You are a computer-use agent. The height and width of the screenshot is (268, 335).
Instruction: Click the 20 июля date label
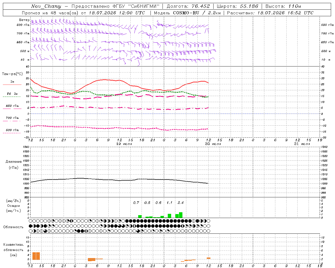[213, 144]
